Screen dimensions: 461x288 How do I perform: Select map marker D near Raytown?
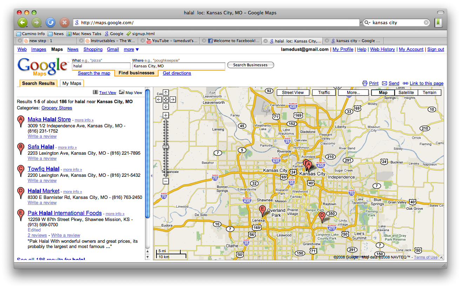click(x=322, y=217)
